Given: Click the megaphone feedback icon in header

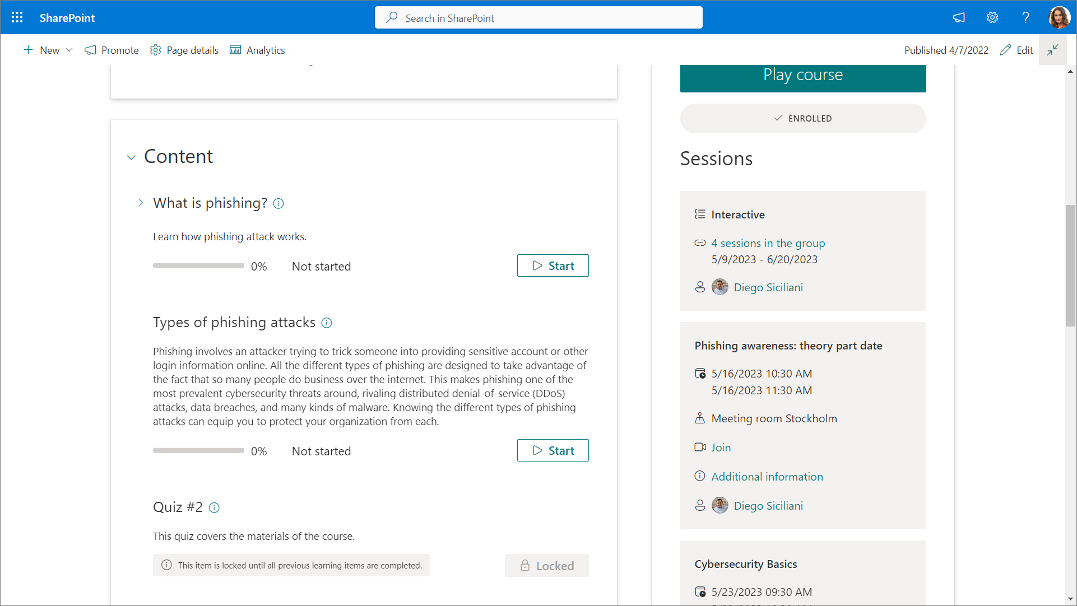Looking at the screenshot, I should pyautogui.click(x=959, y=17).
